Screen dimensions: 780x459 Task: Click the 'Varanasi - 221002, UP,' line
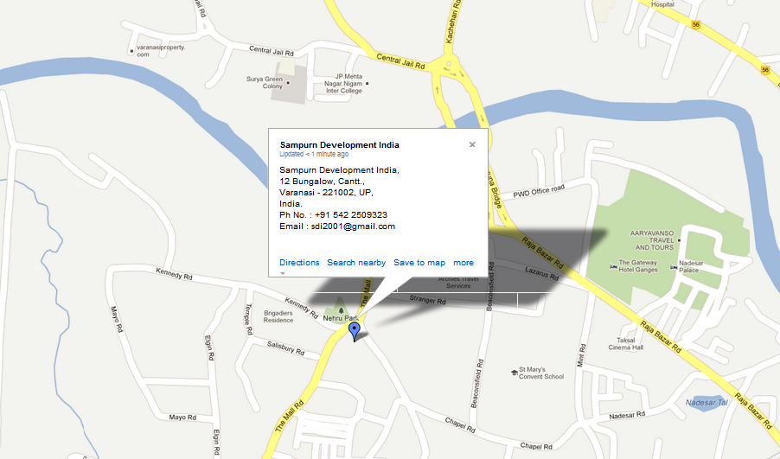tap(326, 193)
